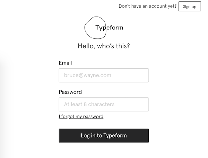The height and width of the screenshot is (158, 208).
Task: Click the "Hello, who's this?" heading
Action: [x=104, y=46]
